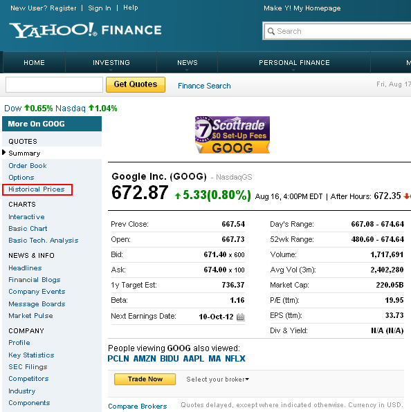Image resolution: width=411 pixels, height=412 pixels.
Task: Open Components page
Action: click(29, 403)
